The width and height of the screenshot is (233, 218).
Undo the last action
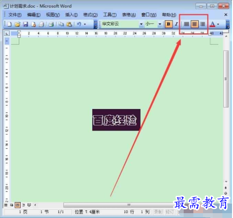[x=79, y=24]
